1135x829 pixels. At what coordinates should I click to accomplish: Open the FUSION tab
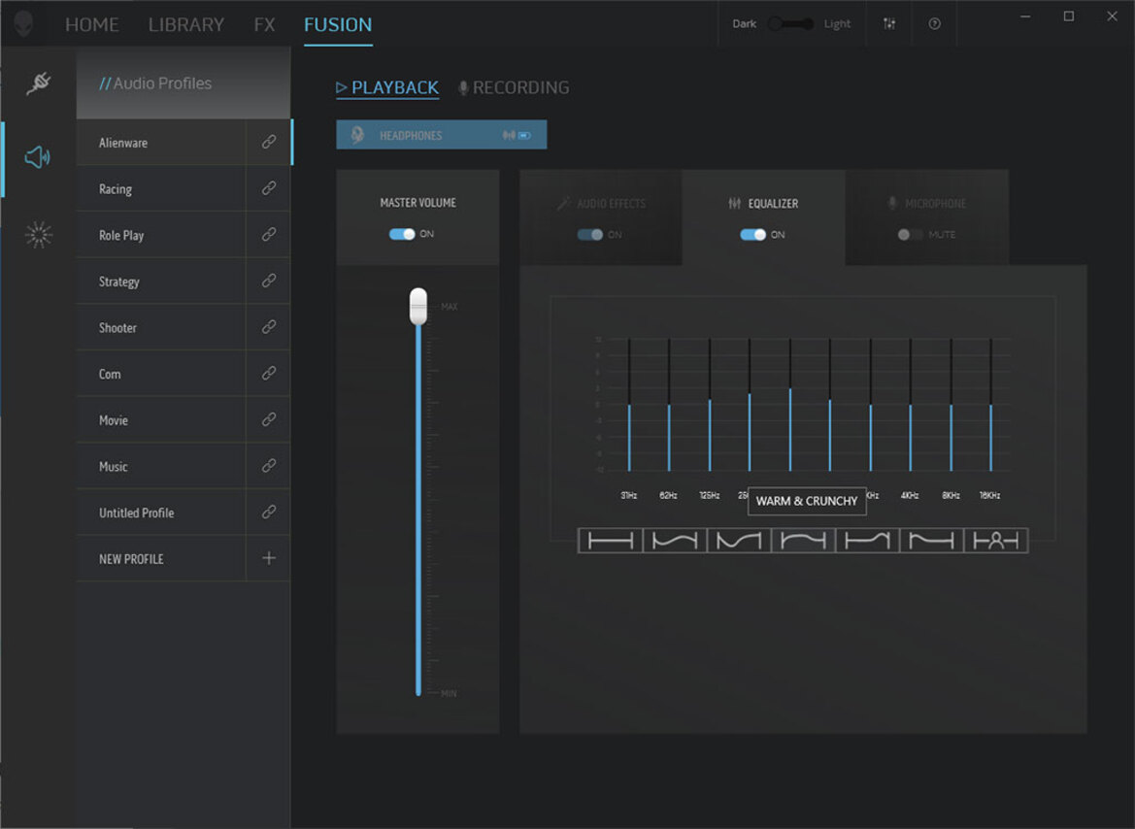click(338, 24)
